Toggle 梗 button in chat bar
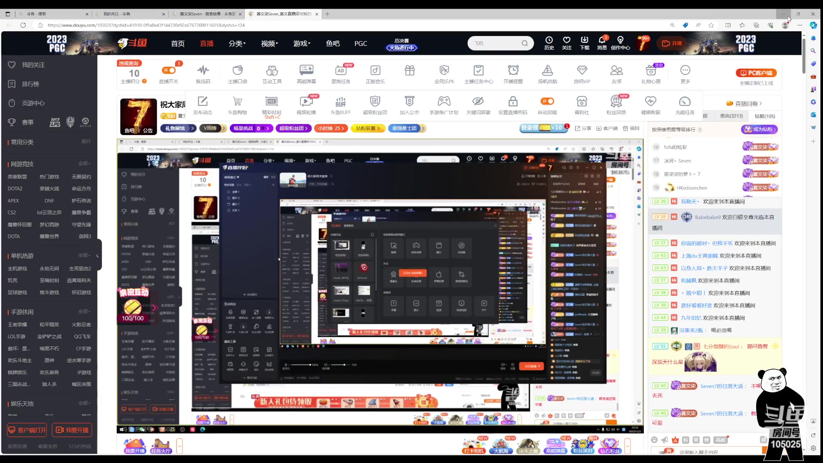Screen dimensions: 823x463 click(x=706, y=440)
